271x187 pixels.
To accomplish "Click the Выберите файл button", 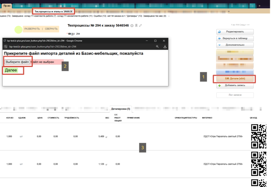I will point(17,62).
